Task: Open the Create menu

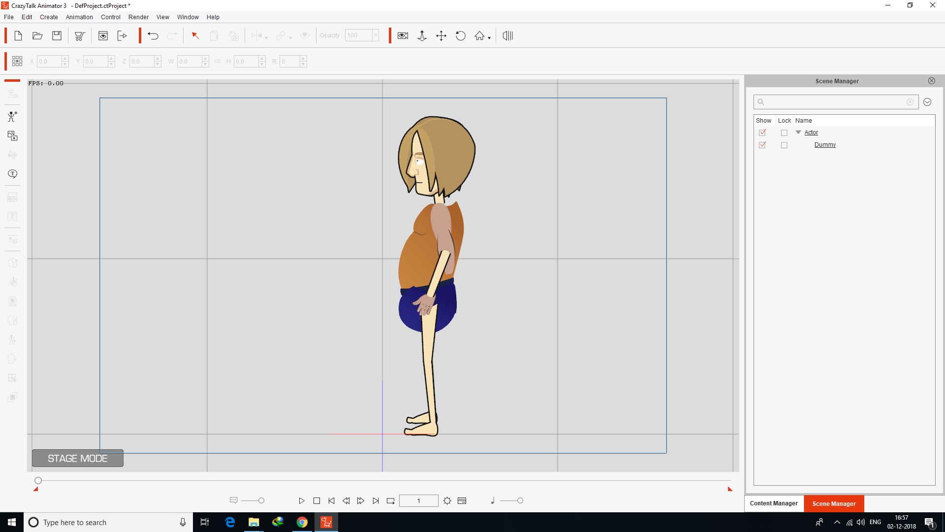Action: coord(49,17)
